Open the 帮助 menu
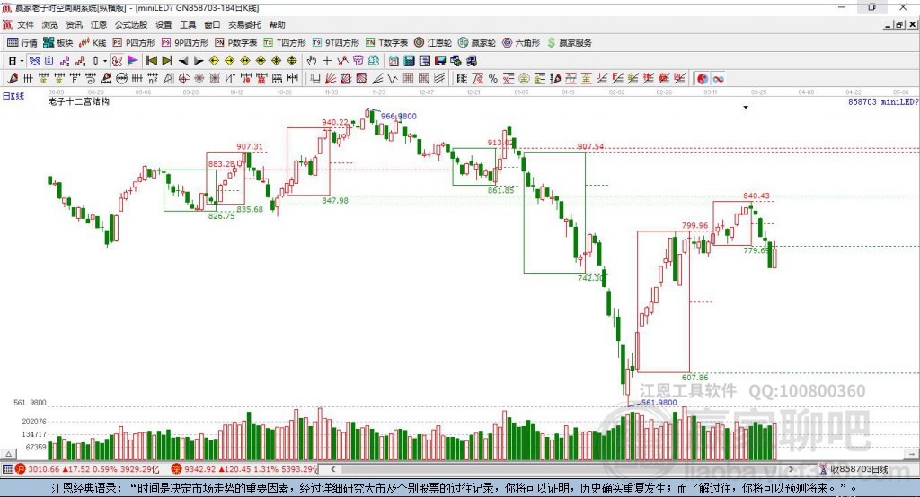The height and width of the screenshot is (497, 920). pyautogui.click(x=277, y=24)
